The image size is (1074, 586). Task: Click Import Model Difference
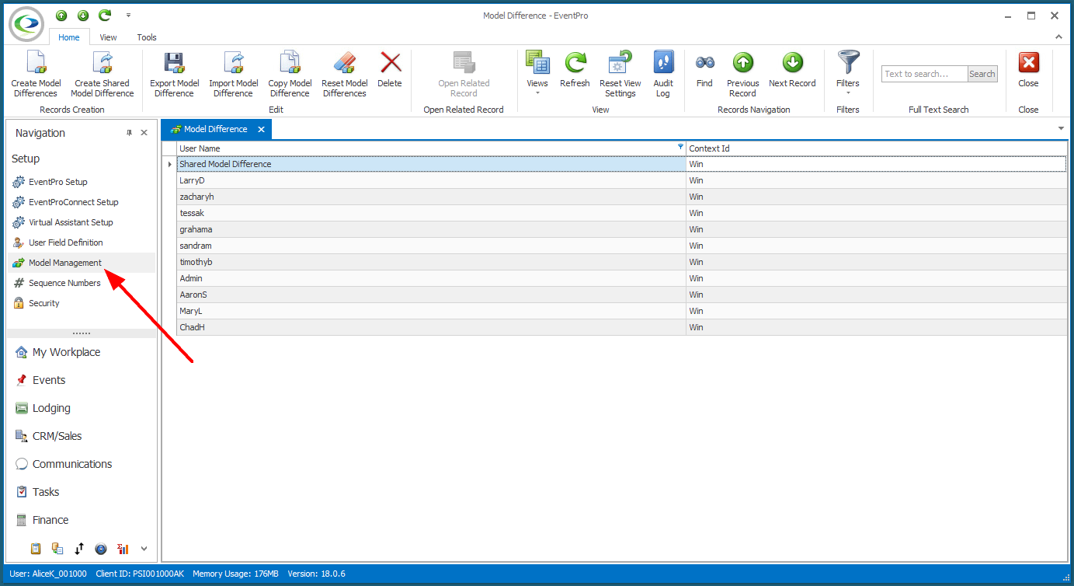(233, 75)
